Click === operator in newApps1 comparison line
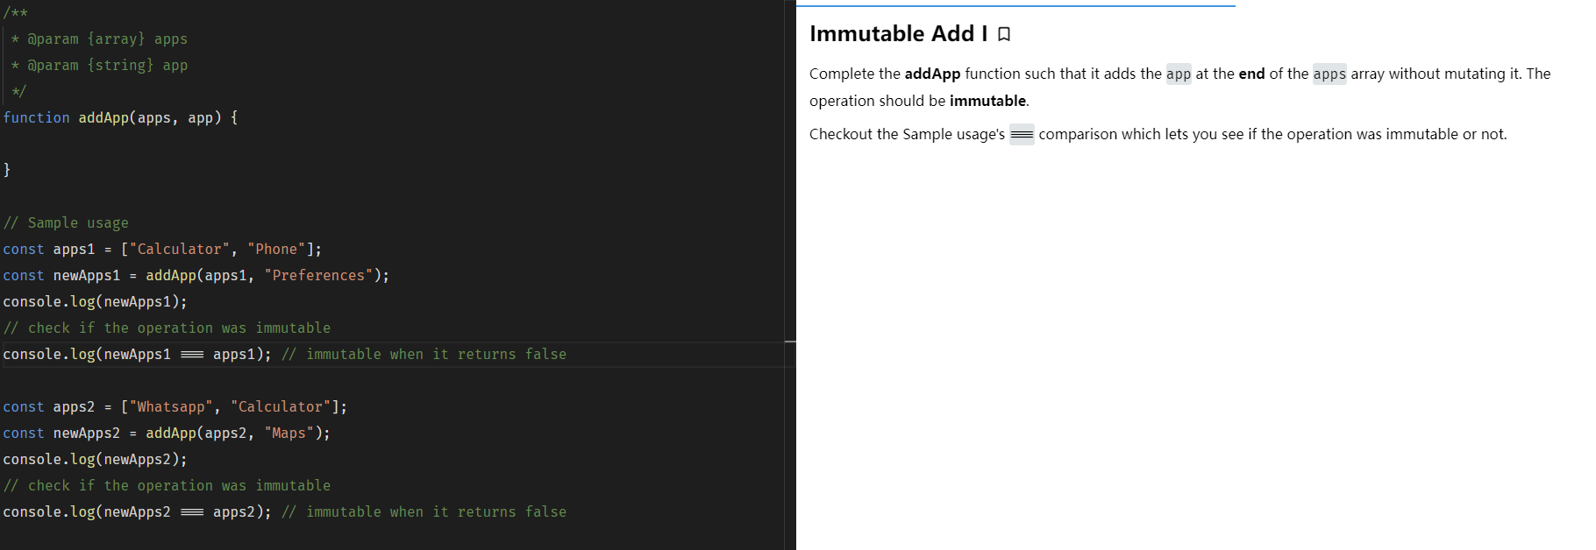1596x550 pixels. (x=192, y=354)
